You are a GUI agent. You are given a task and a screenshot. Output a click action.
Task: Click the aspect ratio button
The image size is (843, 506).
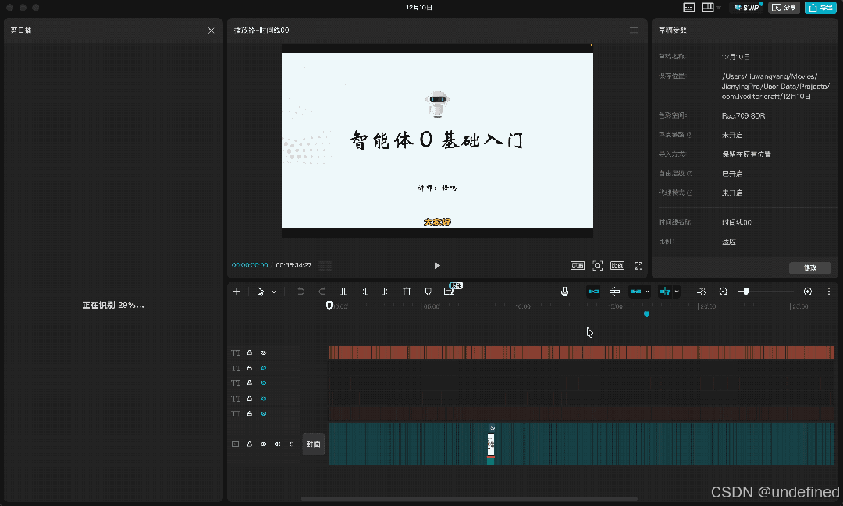pos(617,265)
